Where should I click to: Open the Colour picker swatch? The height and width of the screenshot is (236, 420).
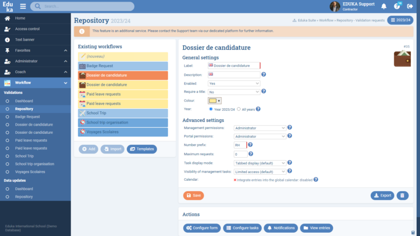[214, 101]
